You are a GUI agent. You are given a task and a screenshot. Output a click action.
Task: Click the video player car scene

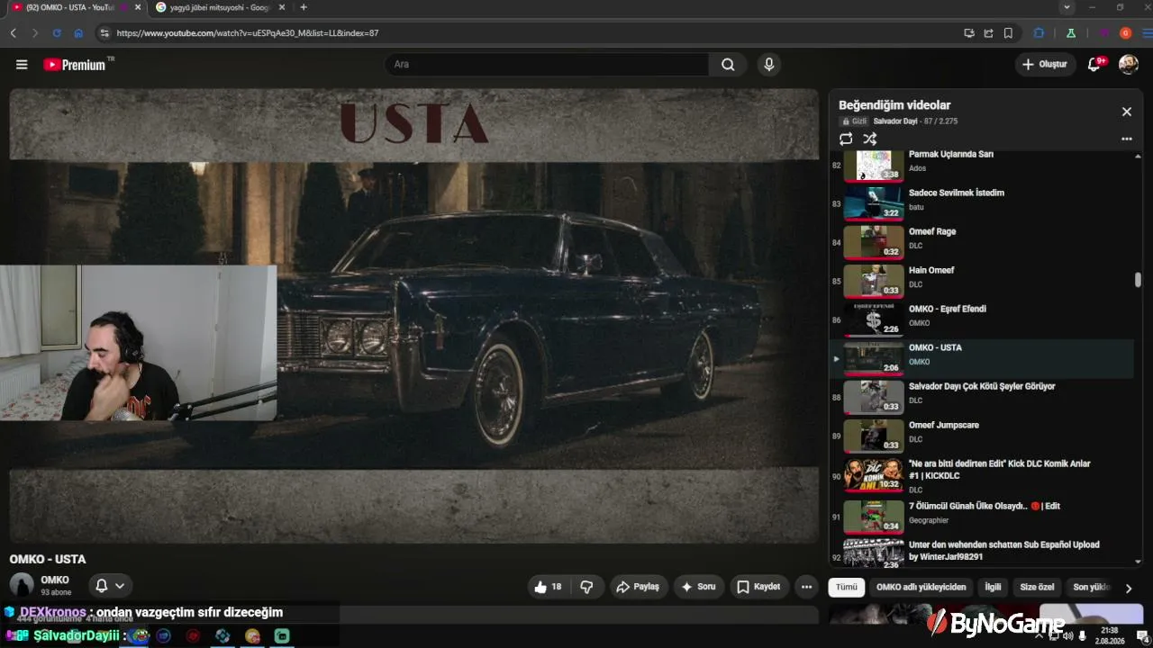coord(413,316)
